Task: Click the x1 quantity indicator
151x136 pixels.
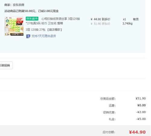Action: pos(124,19)
